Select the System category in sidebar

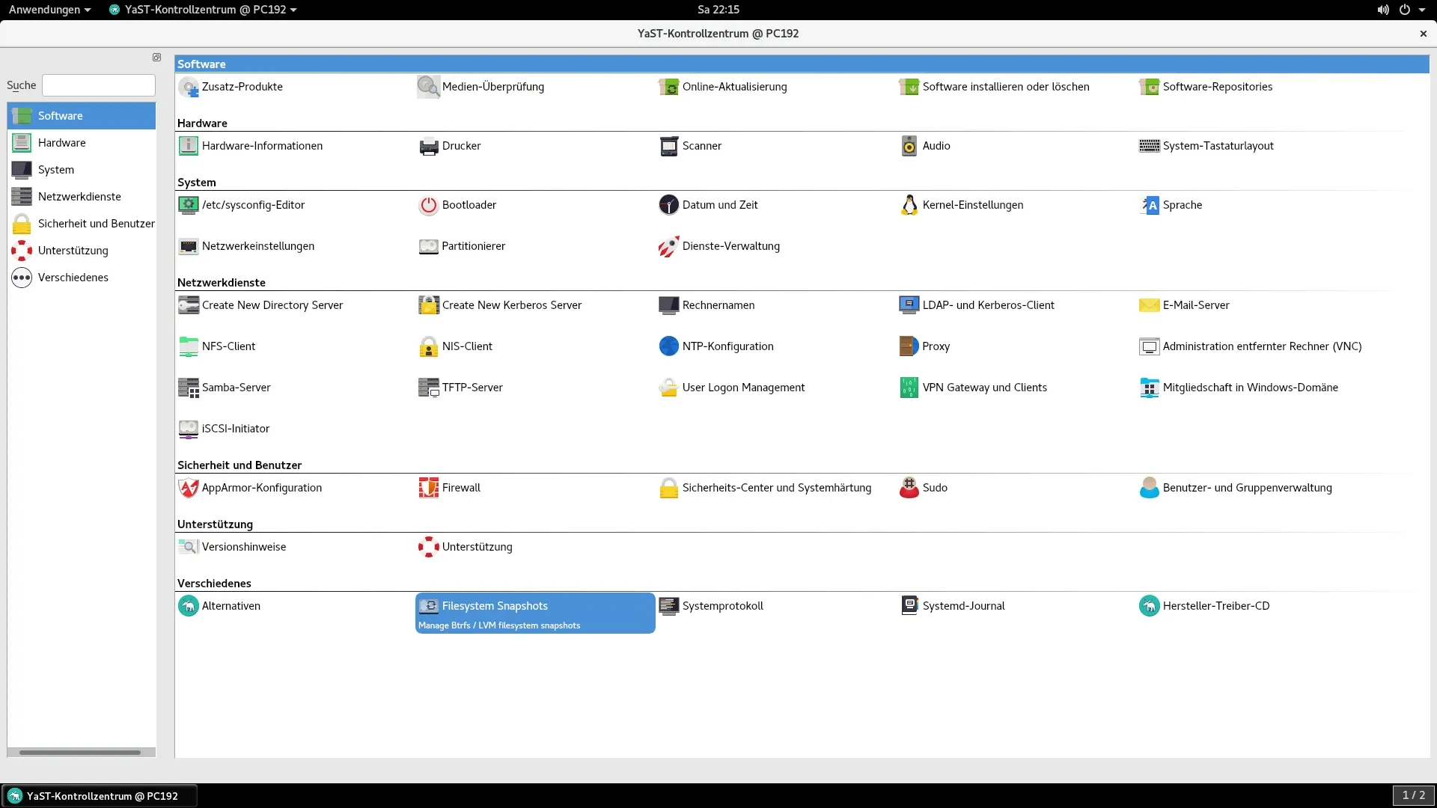click(82, 170)
